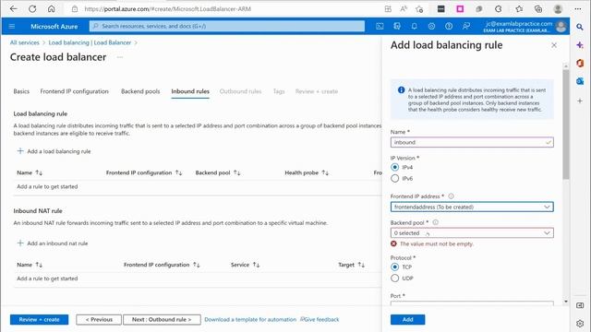The width and height of the screenshot is (591, 332).
Task: Open Azure notifications bell
Action: click(x=415, y=26)
